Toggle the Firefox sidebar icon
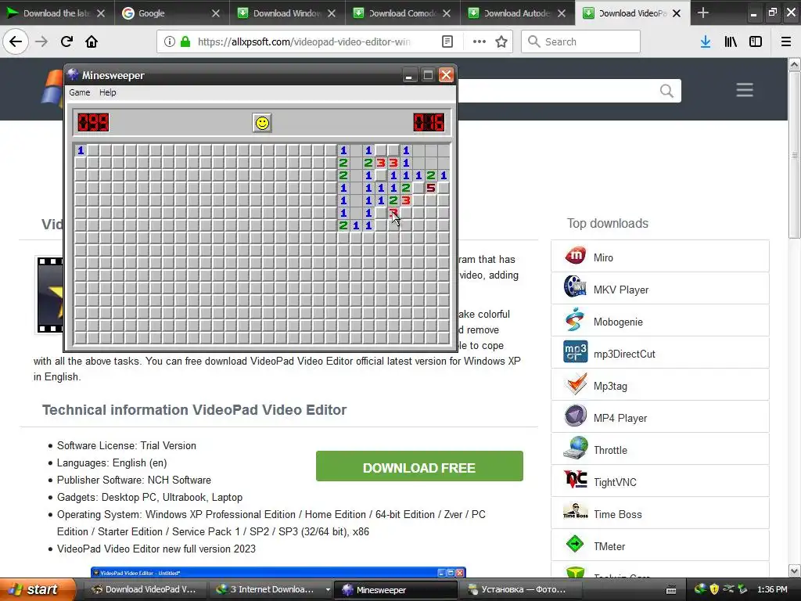 tap(756, 41)
